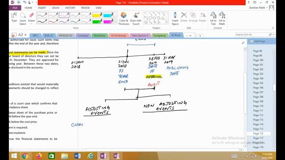Pick the Eraser tool
Image resolution: width=285 pixels, height=160 pixels.
(x=32, y=19)
